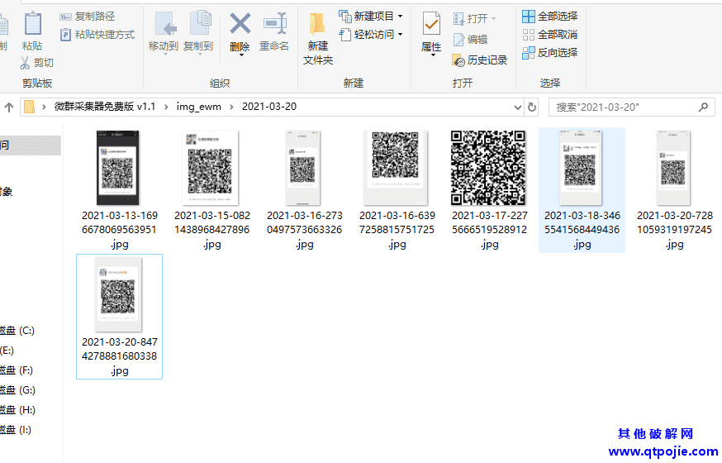Click the Paste (粘贴) clipboard icon
Viewport: 722px width, 463px height.
33,24
